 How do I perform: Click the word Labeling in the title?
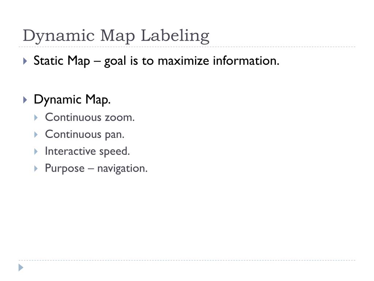[x=175, y=36]
